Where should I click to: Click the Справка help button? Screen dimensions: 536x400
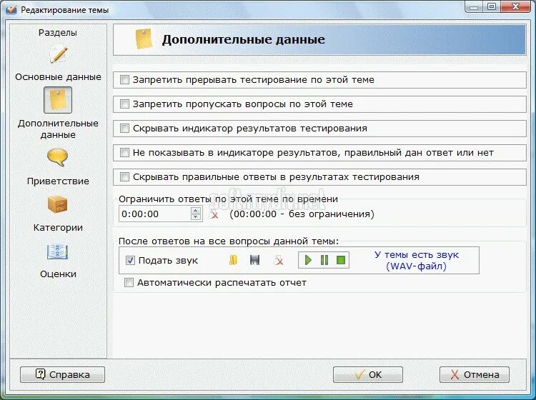[63, 375]
